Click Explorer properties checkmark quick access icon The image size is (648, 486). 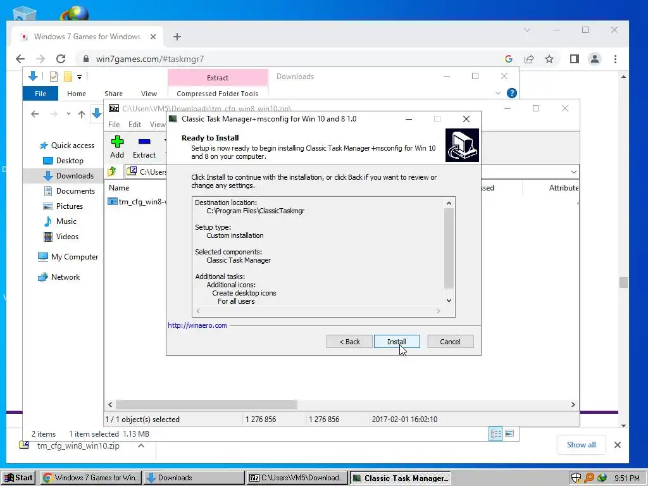click(x=53, y=77)
